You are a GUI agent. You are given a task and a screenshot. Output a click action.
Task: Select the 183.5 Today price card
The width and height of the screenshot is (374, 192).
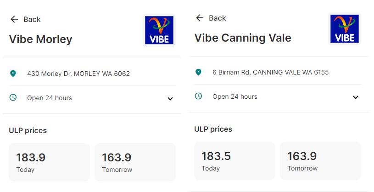234,161
